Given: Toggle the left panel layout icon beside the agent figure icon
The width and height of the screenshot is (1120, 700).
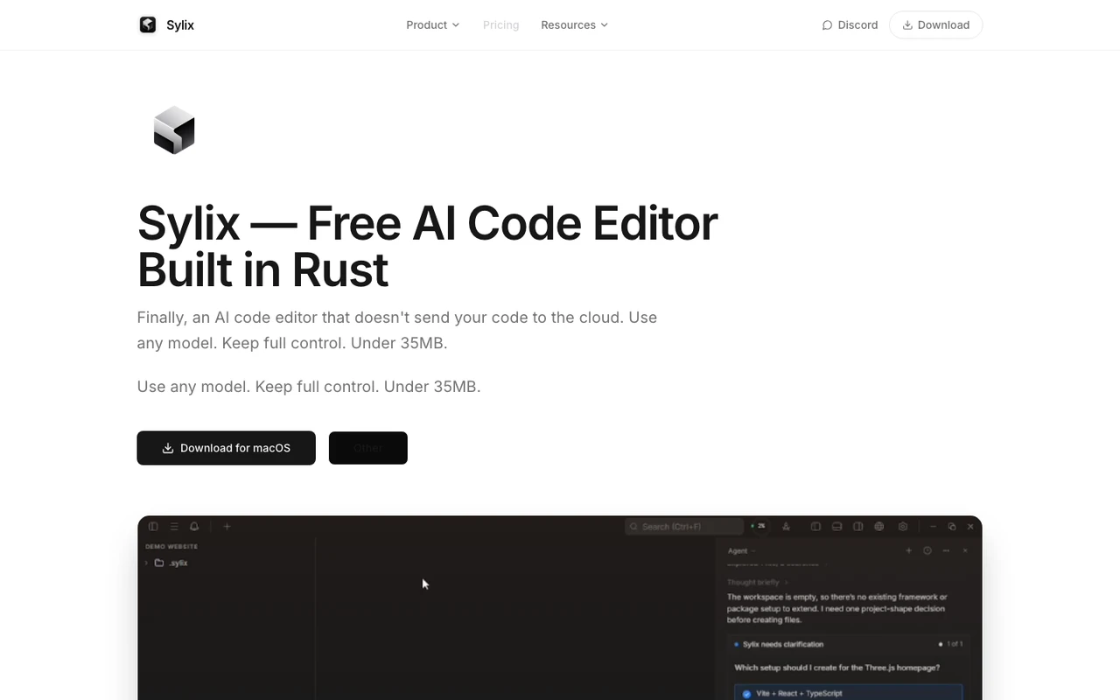Looking at the screenshot, I should click(815, 527).
